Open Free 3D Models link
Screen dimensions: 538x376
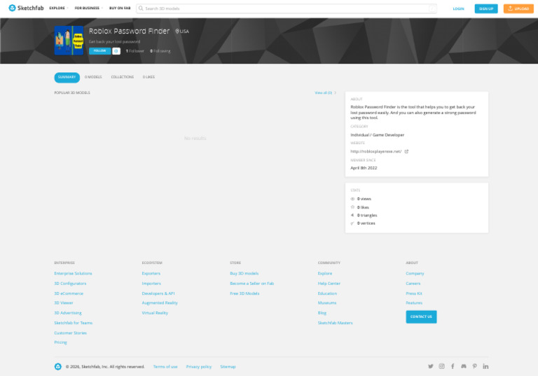click(244, 293)
